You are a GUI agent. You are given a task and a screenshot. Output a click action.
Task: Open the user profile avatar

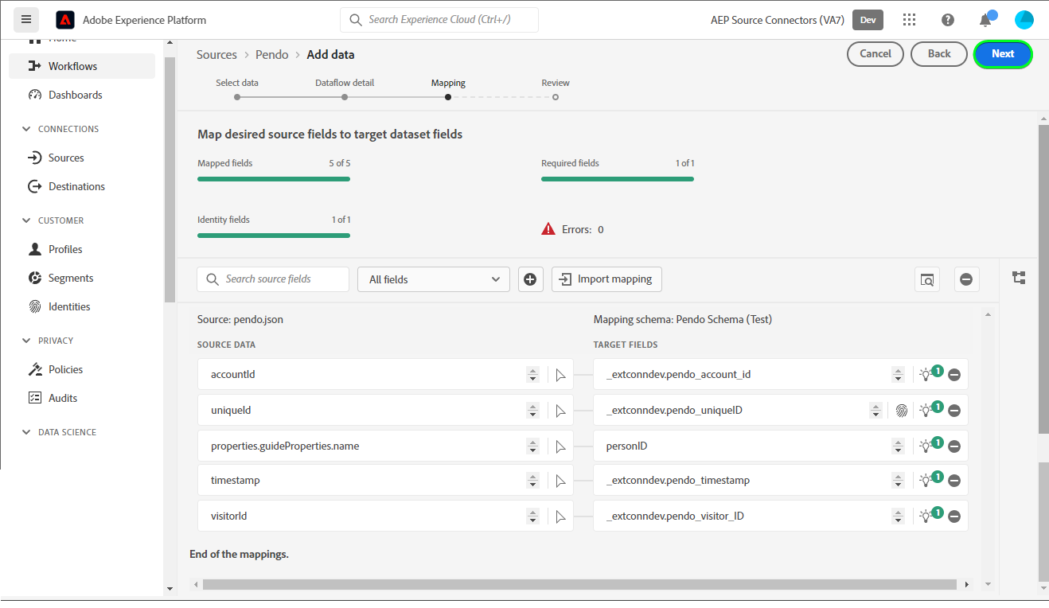(1024, 20)
